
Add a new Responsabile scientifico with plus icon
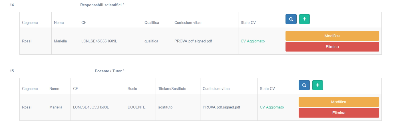point(304,19)
